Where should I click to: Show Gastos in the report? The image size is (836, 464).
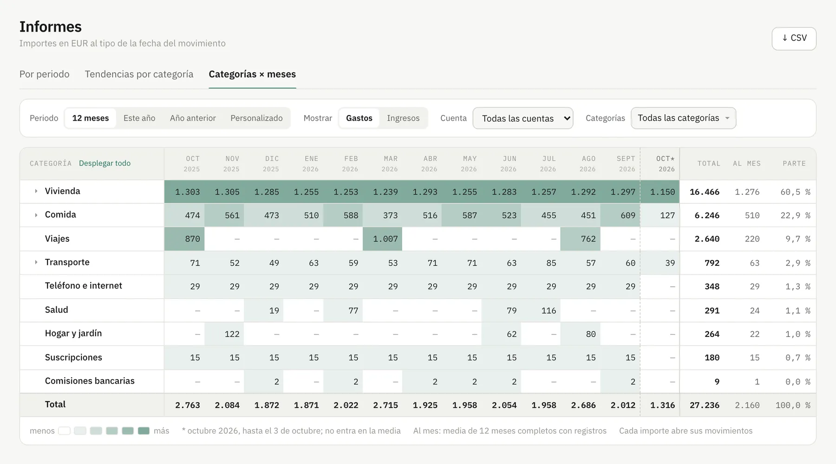coord(359,118)
